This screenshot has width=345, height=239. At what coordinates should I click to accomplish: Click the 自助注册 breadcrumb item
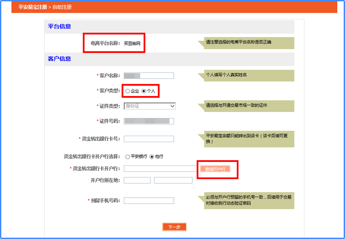pyautogui.click(x=62, y=7)
